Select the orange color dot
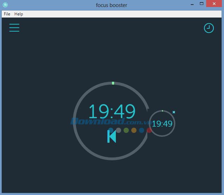Viewport: 224px width, 195px height. click(x=134, y=130)
